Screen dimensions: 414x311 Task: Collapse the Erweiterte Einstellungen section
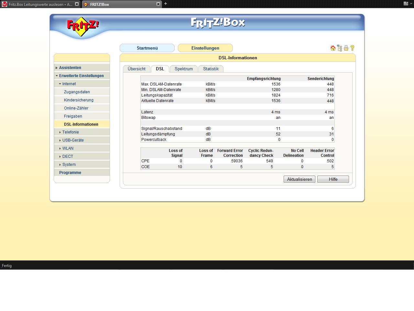click(x=81, y=76)
